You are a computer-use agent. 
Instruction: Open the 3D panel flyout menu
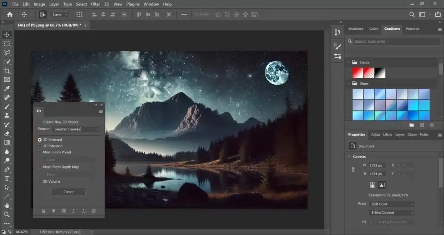pos(101,112)
